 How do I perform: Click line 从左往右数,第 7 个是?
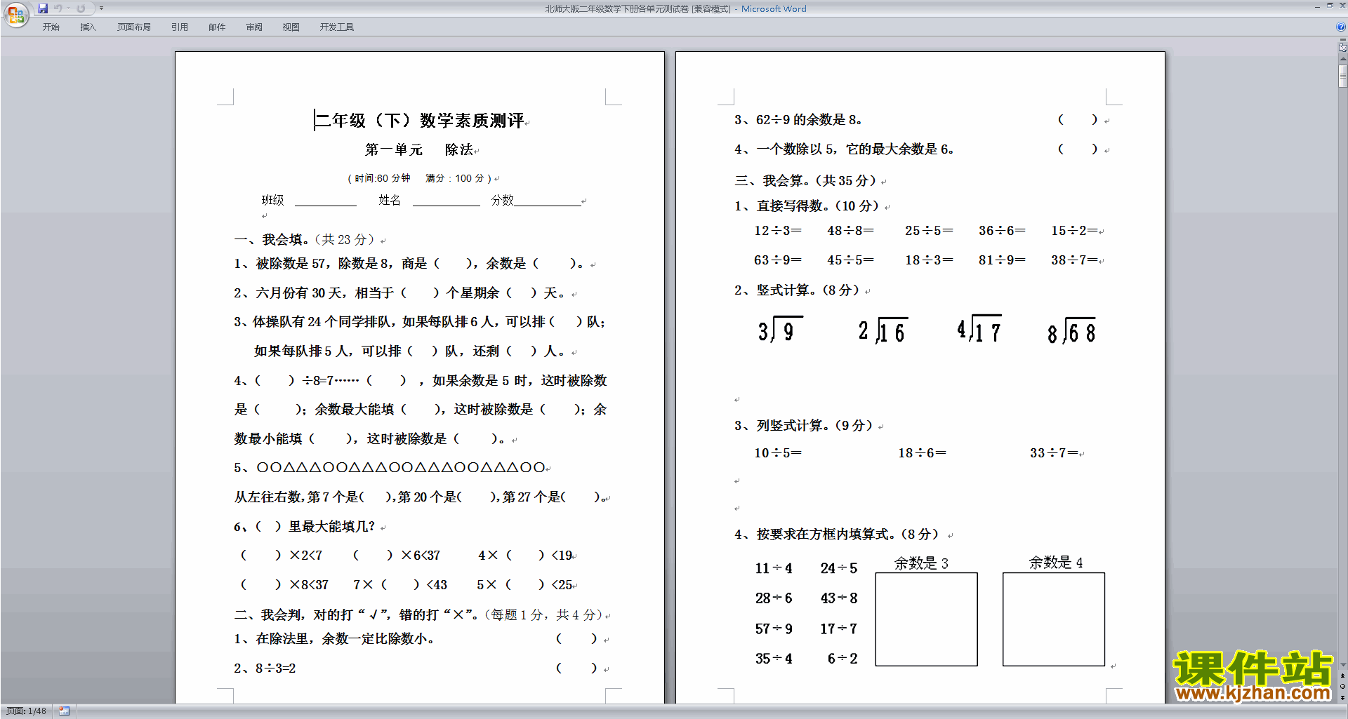(420, 497)
